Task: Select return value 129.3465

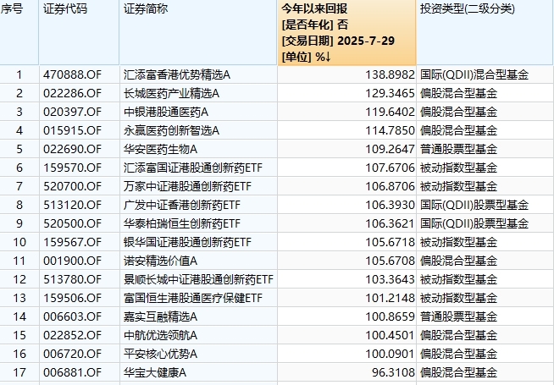Action: pos(390,94)
